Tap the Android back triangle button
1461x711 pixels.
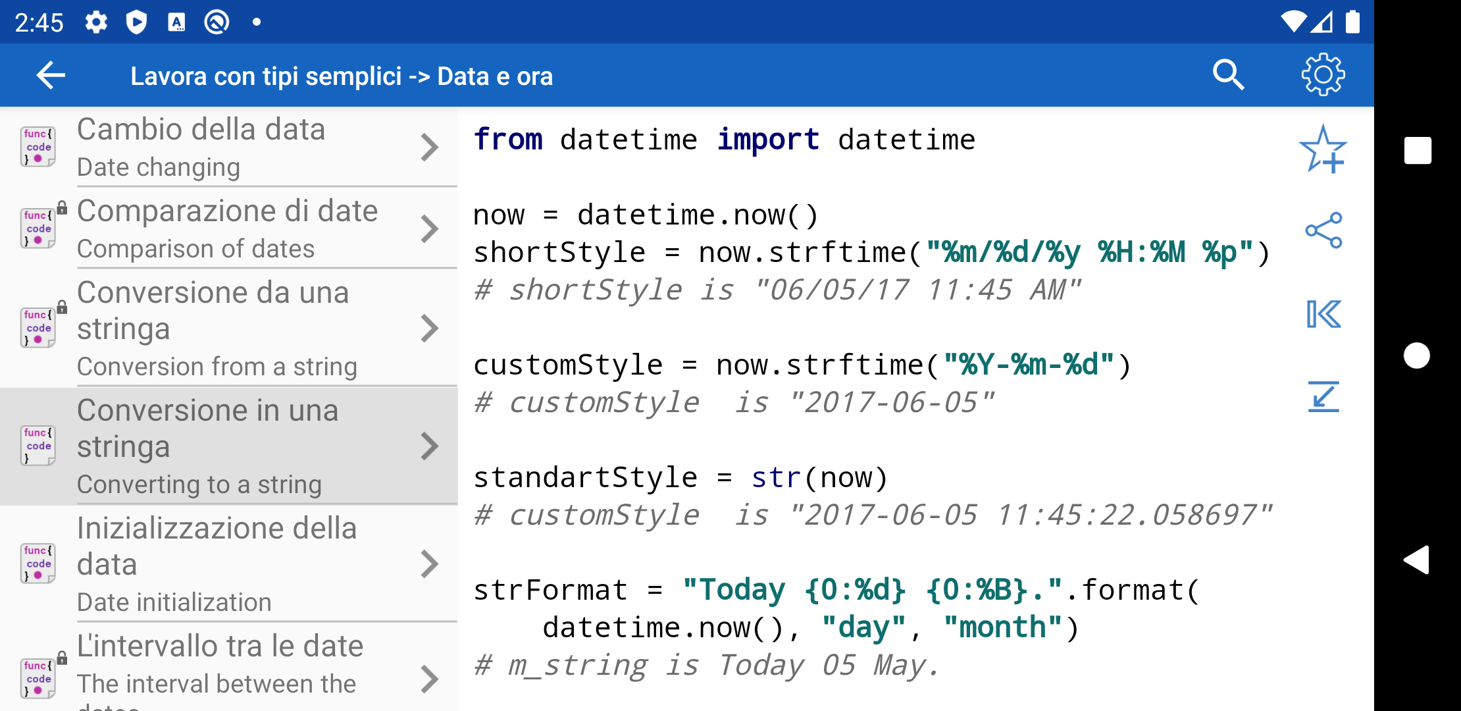[1416, 560]
